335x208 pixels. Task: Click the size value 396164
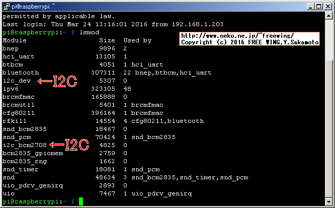pyautogui.click(x=103, y=113)
